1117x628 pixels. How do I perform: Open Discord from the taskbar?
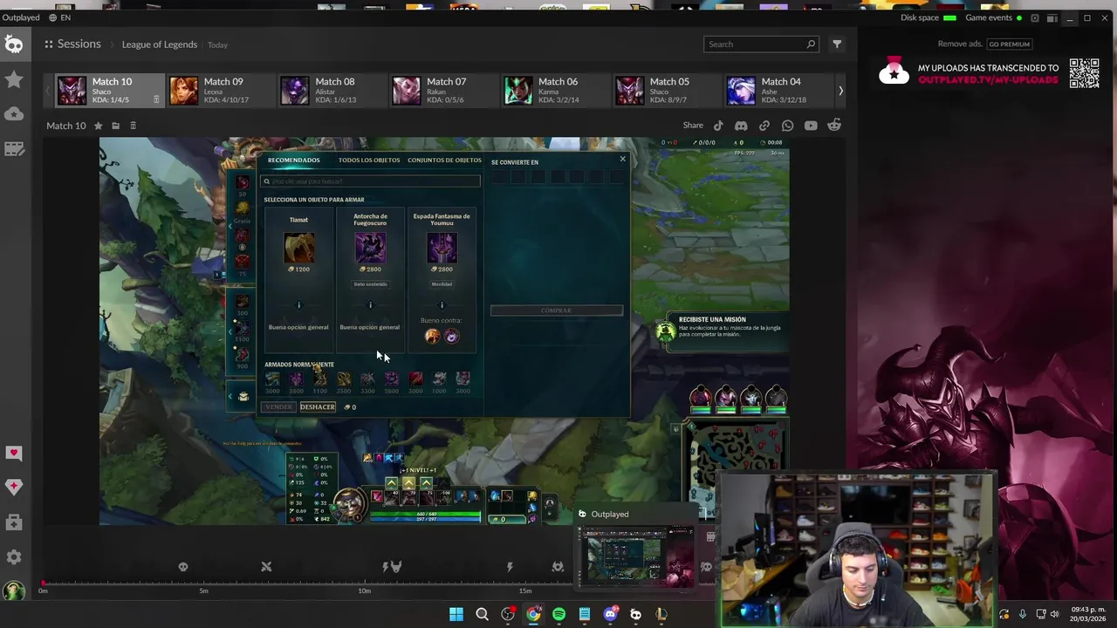click(610, 614)
